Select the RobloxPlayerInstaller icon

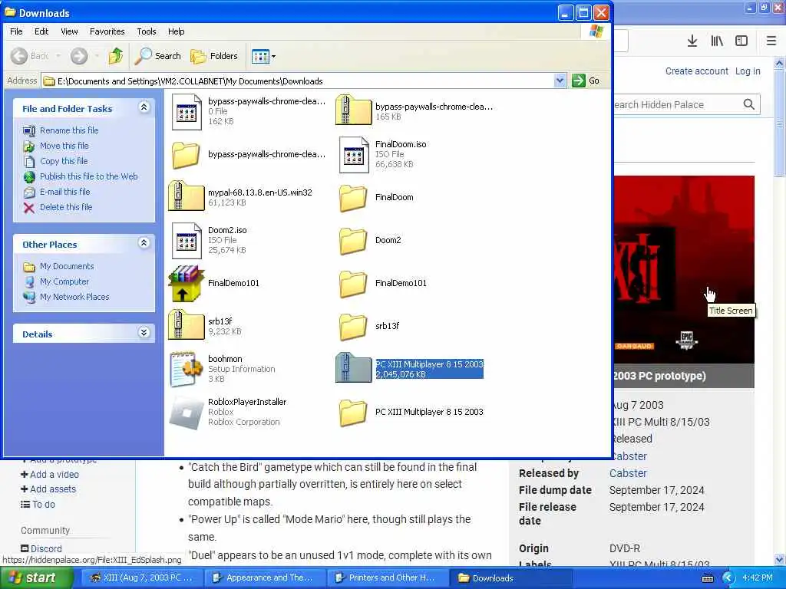tap(187, 413)
